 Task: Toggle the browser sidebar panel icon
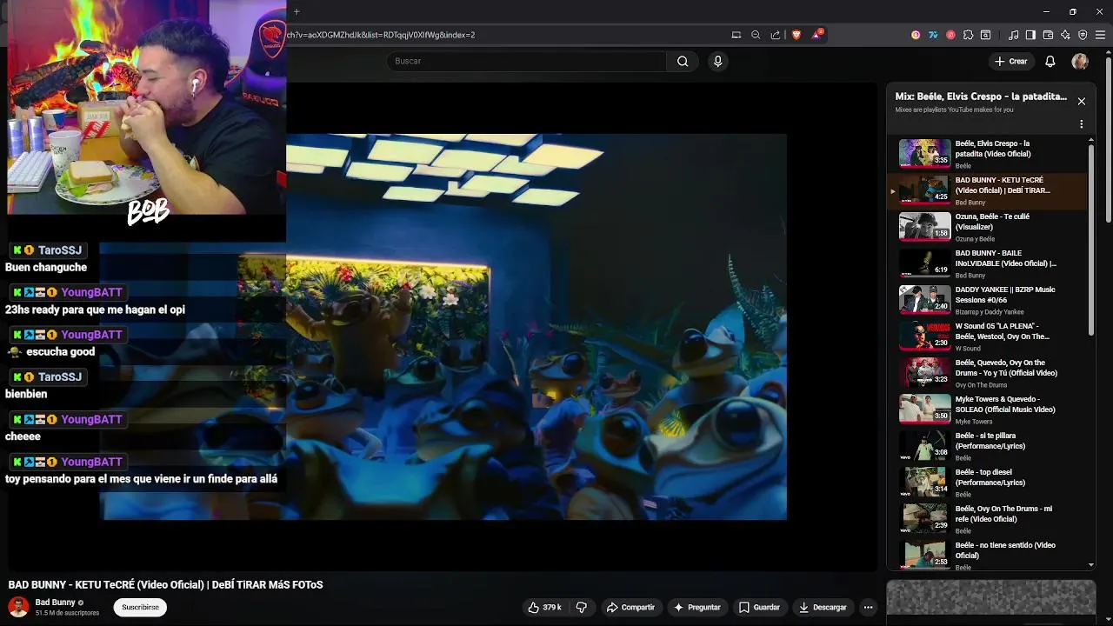coord(1030,35)
